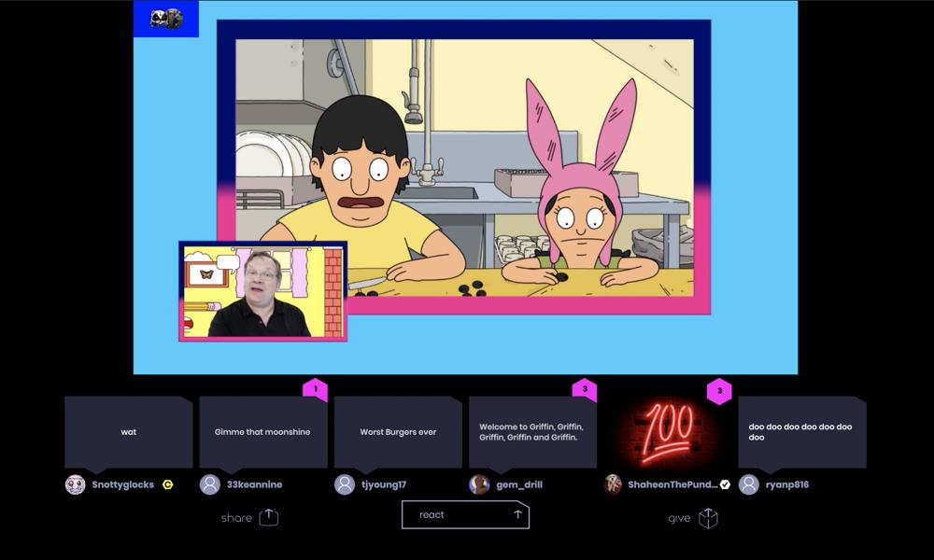Click the react send arrow icon

(517, 514)
